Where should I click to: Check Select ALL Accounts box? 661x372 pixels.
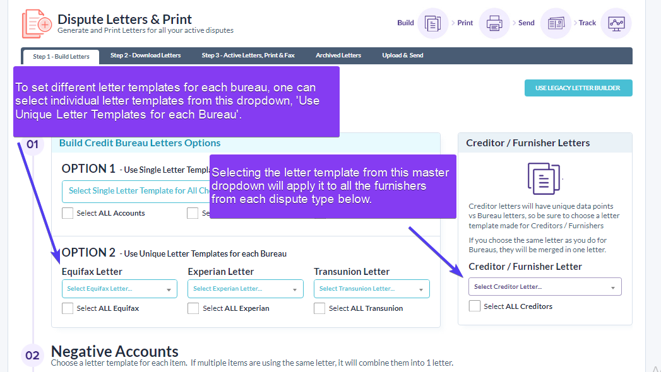click(68, 213)
